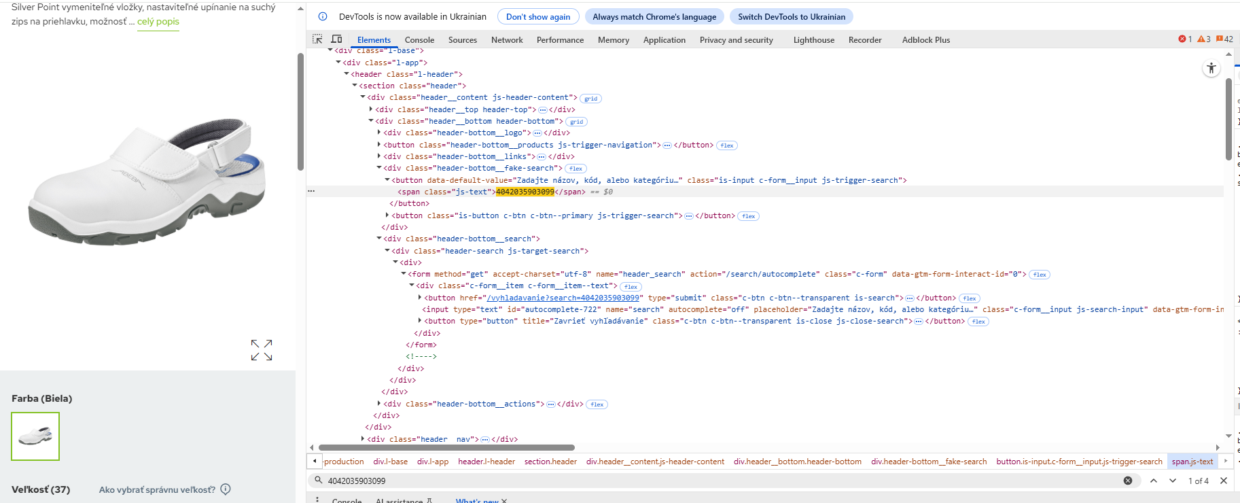Screen dimensions: 1240x503
Task: Click the issues count badge showing 42
Action: 1224,39
